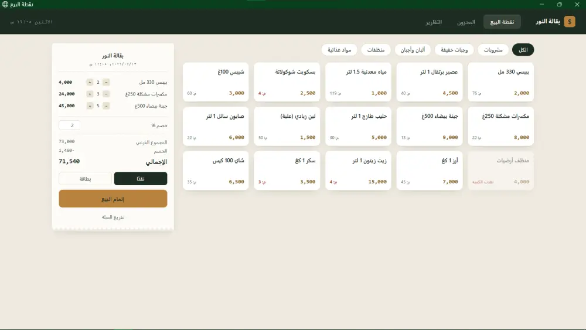Click the بقالة النور receipt header
The width and height of the screenshot is (586, 330).
coord(113,55)
